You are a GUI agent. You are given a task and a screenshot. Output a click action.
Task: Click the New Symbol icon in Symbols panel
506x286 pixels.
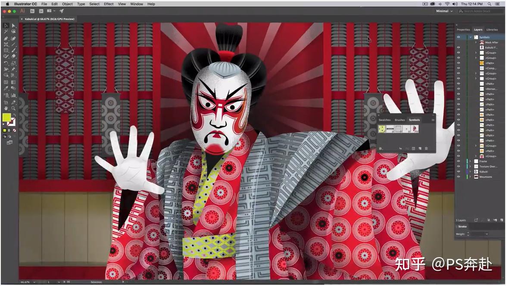pos(420,149)
